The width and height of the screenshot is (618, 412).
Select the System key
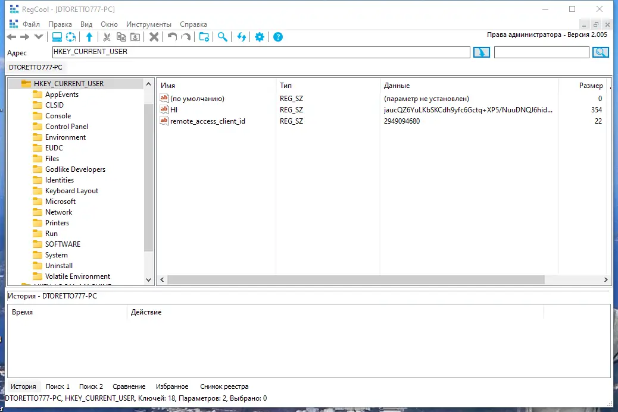click(x=57, y=255)
